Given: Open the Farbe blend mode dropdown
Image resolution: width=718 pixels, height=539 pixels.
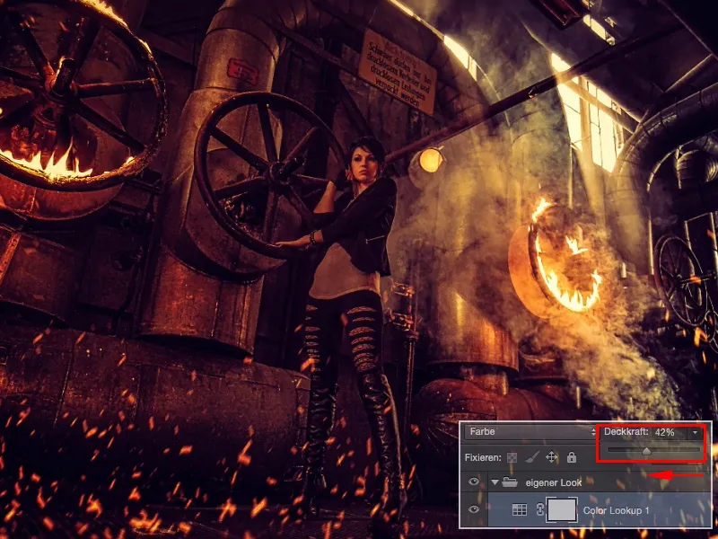Looking at the screenshot, I should pyautogui.click(x=530, y=432).
